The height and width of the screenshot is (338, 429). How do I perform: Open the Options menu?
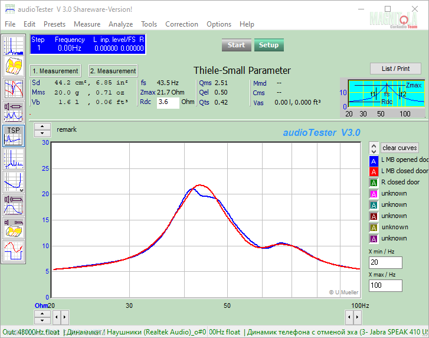pos(219,24)
